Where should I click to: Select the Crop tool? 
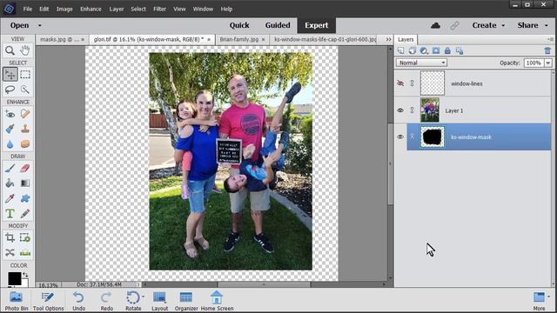[x=10, y=237]
